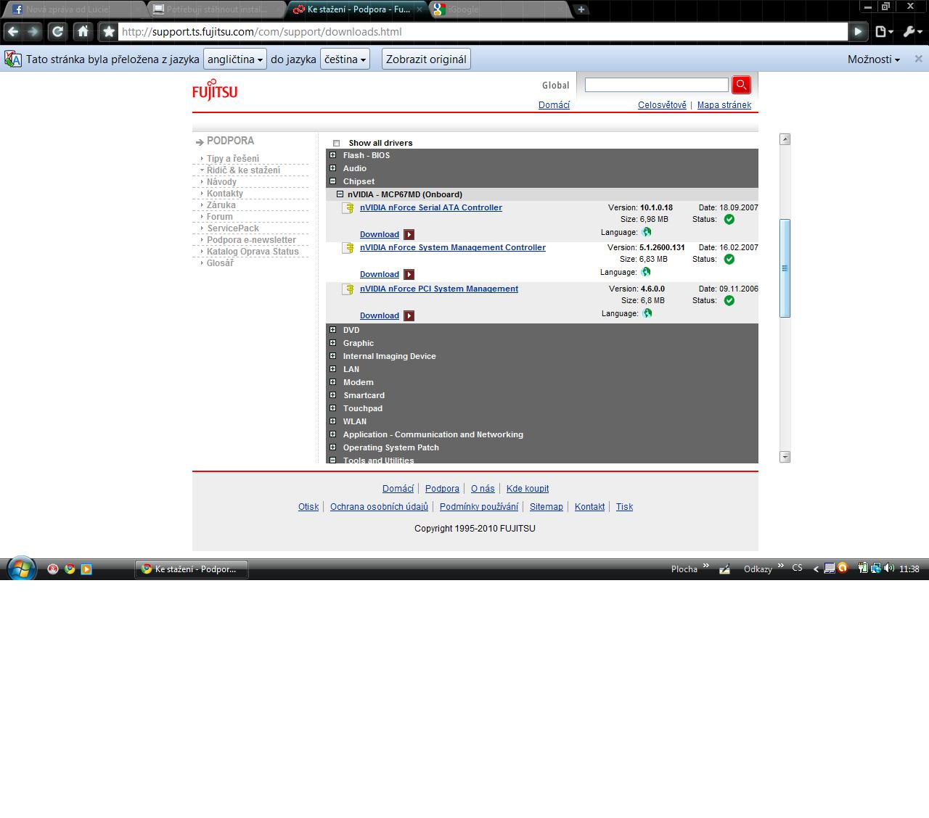Screen dimensions: 929x818
Task: Click the Google Translate icon in the bar
Action: (x=13, y=59)
